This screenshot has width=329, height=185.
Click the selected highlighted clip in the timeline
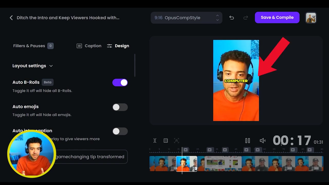tap(187, 164)
